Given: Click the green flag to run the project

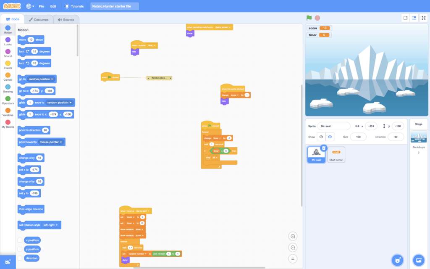Looking at the screenshot, I should tap(309, 18).
